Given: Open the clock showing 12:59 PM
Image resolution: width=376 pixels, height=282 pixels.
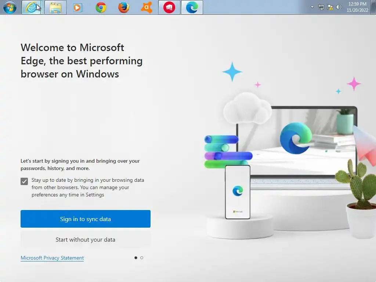Looking at the screenshot, I should pos(357,7).
